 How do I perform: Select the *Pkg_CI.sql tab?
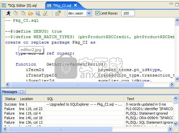tap(62, 5)
